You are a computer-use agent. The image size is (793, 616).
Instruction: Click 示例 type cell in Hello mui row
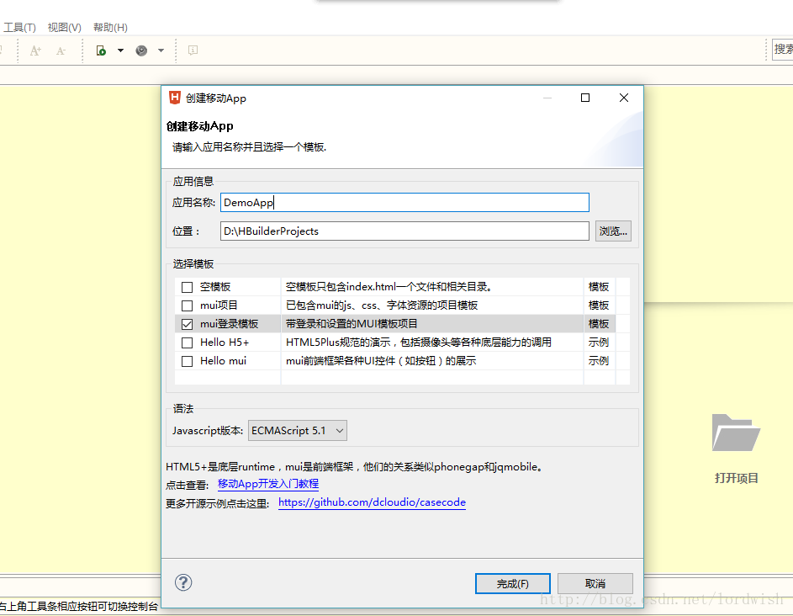point(599,361)
